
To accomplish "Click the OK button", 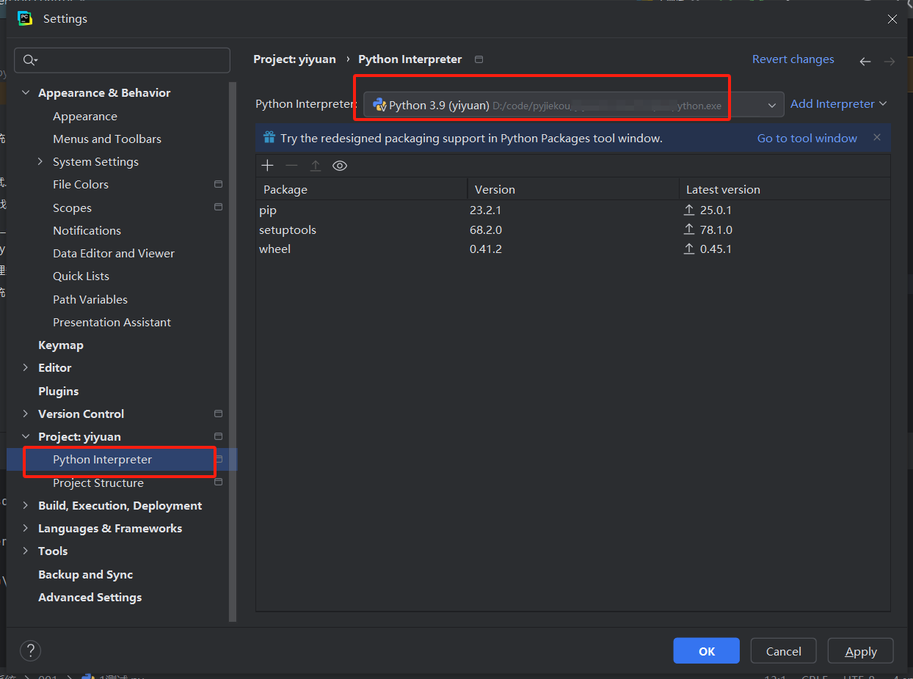I will [x=707, y=651].
